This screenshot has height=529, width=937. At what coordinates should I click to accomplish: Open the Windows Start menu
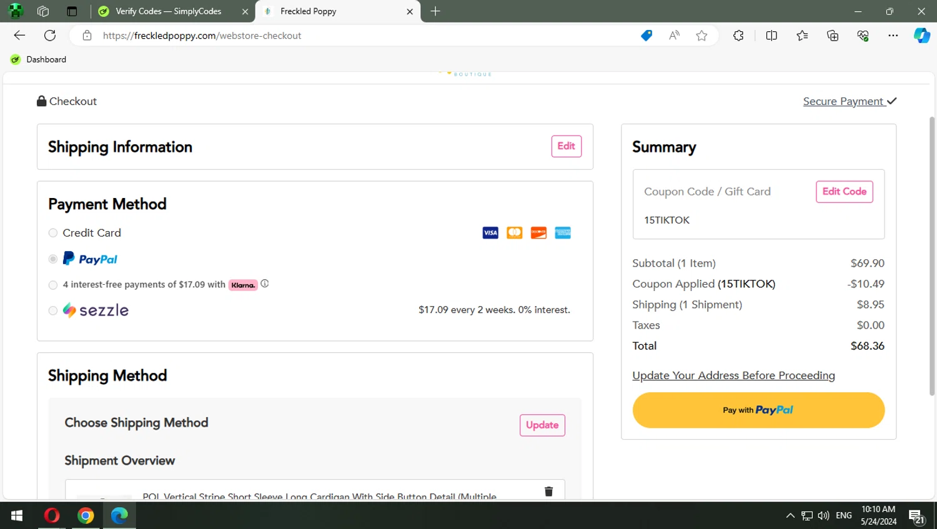click(17, 515)
